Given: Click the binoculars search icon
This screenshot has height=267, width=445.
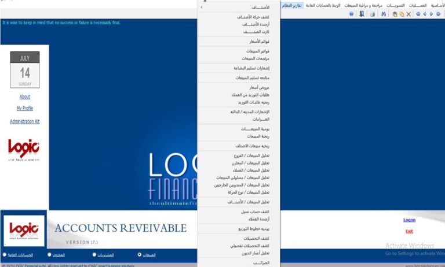Looking at the screenshot, I should tap(383, 14).
